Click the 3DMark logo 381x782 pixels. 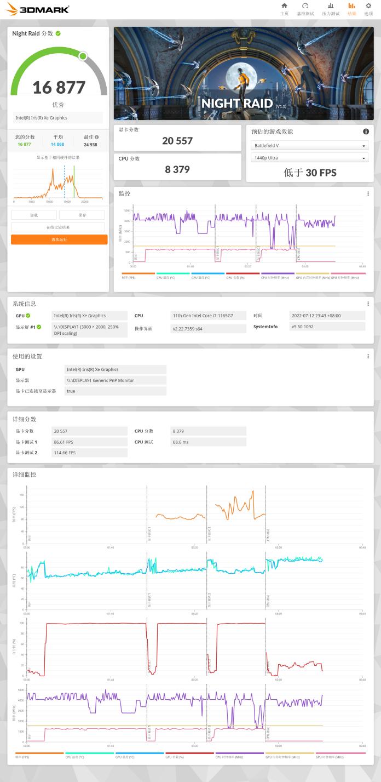38,9
